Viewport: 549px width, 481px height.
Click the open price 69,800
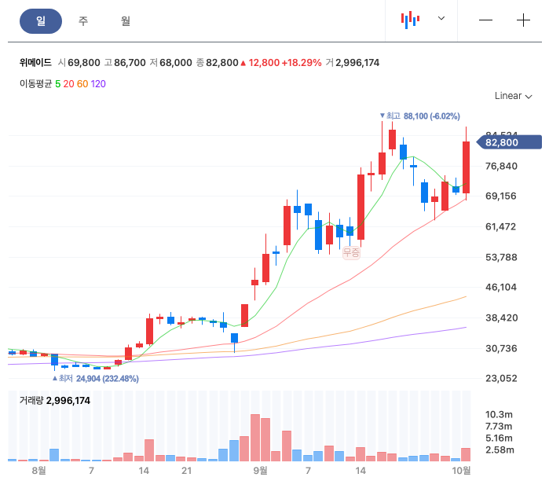click(84, 63)
